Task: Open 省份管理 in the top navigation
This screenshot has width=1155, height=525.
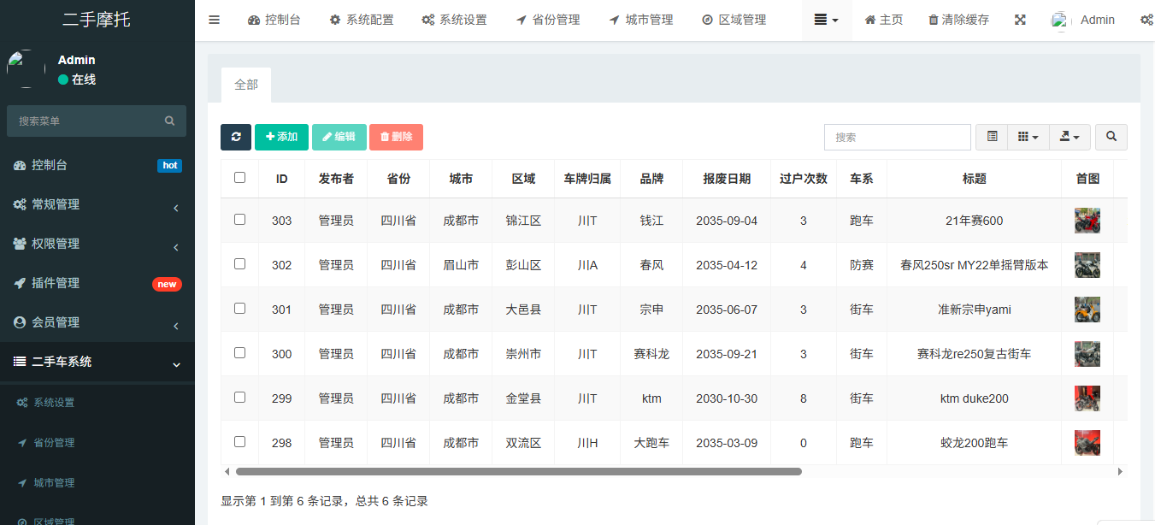Action: [547, 20]
